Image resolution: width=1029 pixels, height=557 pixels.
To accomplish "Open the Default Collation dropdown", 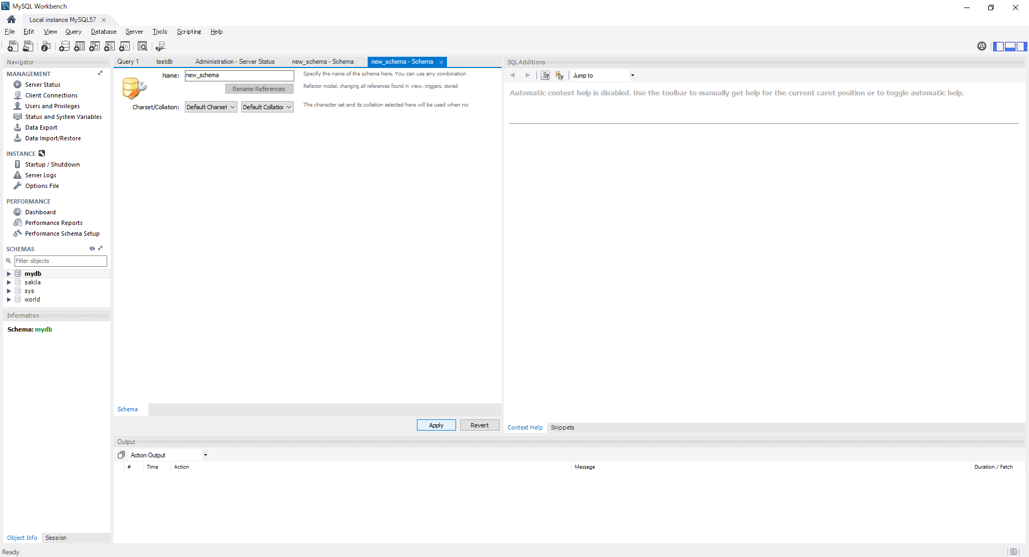I will pos(267,107).
